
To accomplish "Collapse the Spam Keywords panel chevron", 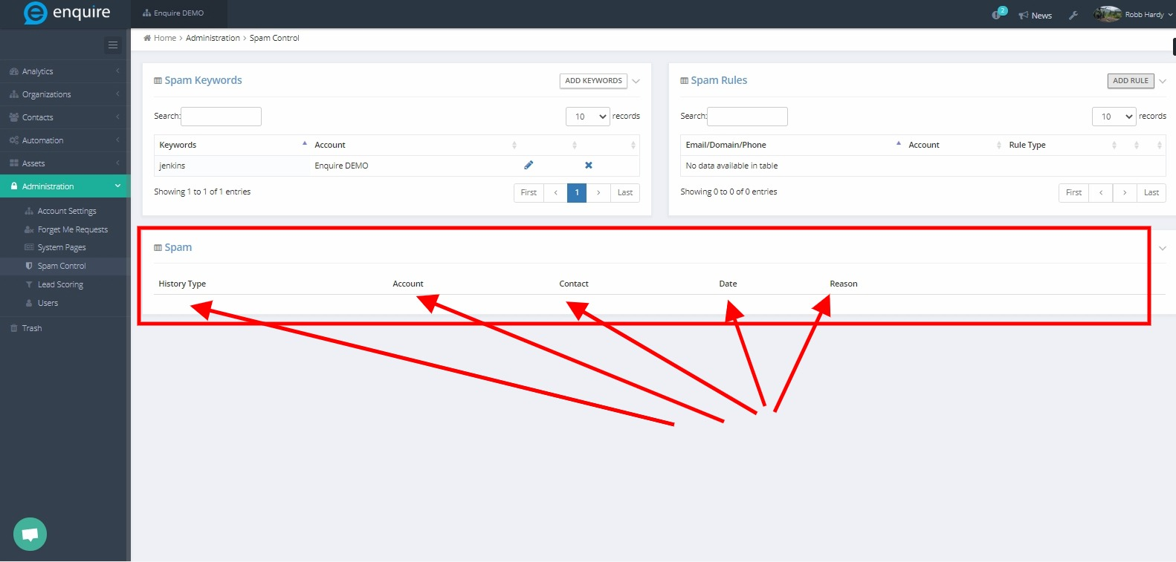I will coord(636,82).
